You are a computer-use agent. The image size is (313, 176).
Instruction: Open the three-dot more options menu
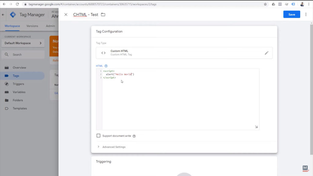click(306, 14)
